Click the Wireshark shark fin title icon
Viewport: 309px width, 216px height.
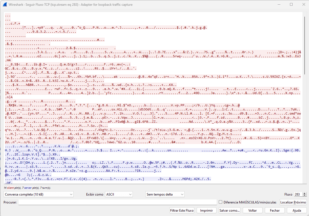[x=5, y=5]
